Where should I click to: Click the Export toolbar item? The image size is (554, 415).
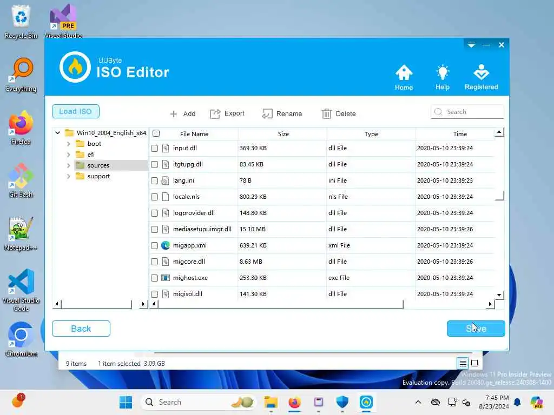[x=227, y=113]
